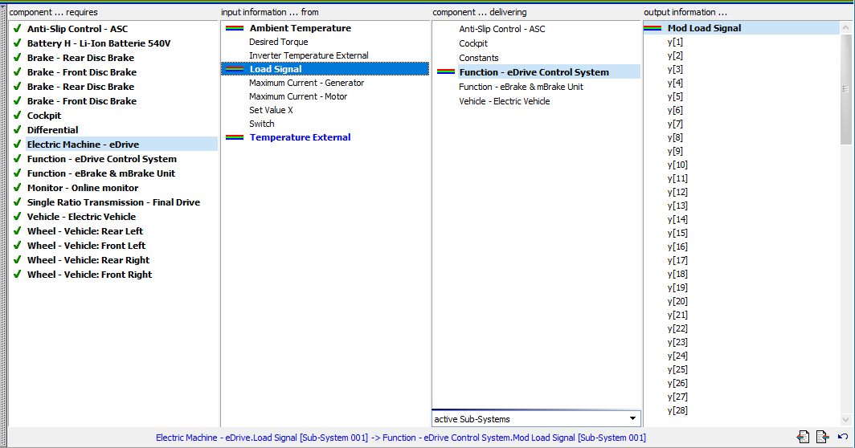This screenshot has width=855, height=448.
Task: Select Vehicle - Electric Vehicle in delivering list
Action: point(504,101)
